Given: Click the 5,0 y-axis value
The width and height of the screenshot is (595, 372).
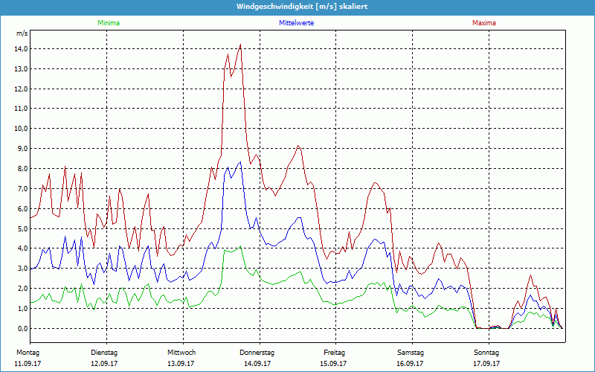Looking at the screenshot, I should point(22,229).
